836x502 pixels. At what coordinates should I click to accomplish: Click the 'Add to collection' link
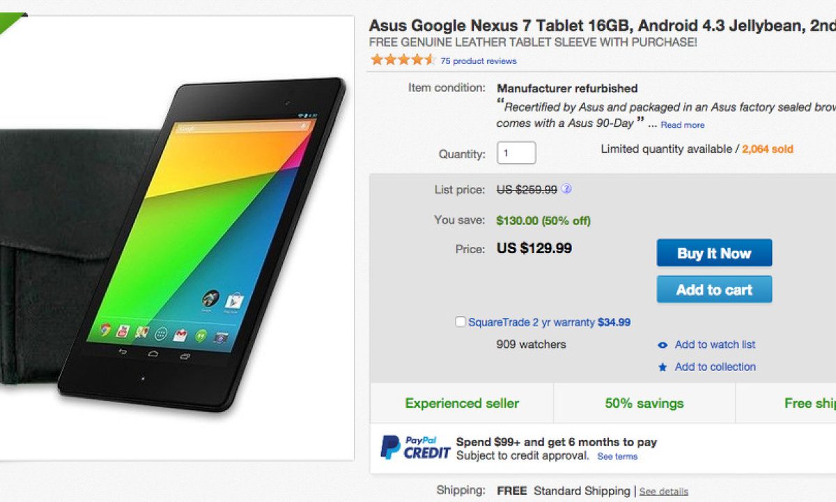(x=715, y=367)
